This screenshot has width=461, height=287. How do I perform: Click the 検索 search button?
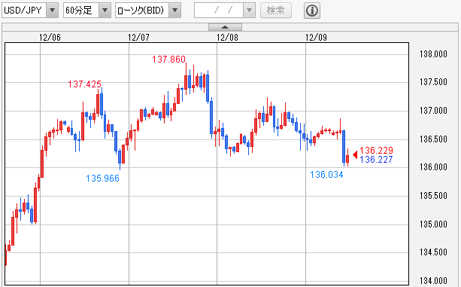coord(276,11)
